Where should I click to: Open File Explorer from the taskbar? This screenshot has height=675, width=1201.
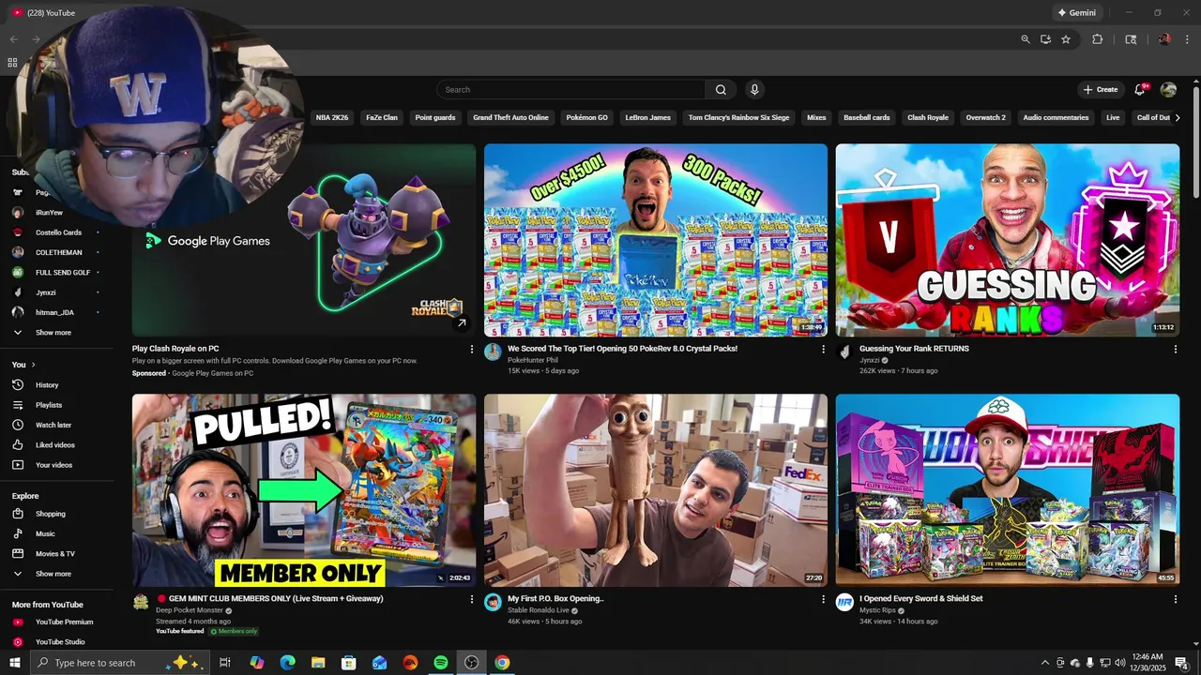pos(318,663)
